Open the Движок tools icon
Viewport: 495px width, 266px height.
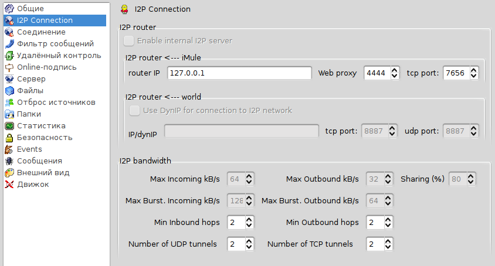pos(9,185)
